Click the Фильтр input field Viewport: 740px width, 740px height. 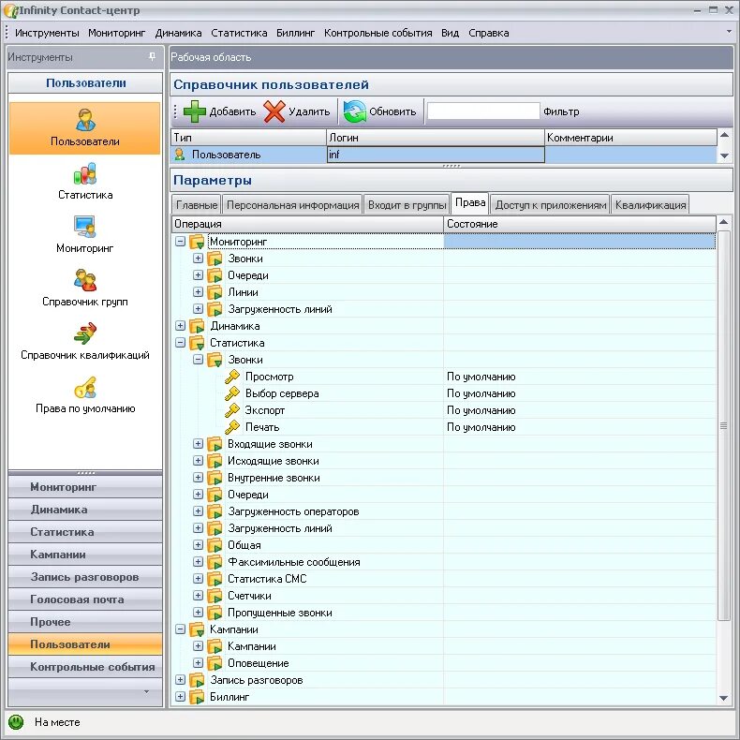point(483,111)
